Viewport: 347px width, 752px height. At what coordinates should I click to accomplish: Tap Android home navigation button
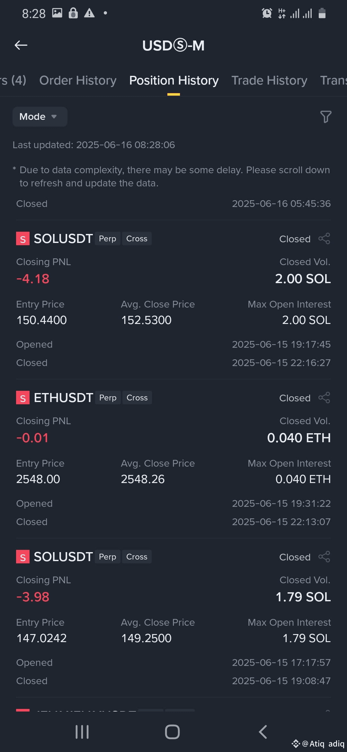point(172,732)
